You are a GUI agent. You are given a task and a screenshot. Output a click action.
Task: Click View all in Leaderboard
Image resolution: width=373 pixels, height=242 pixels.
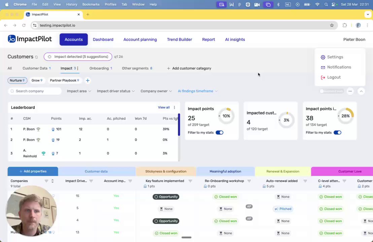pyautogui.click(x=164, y=108)
